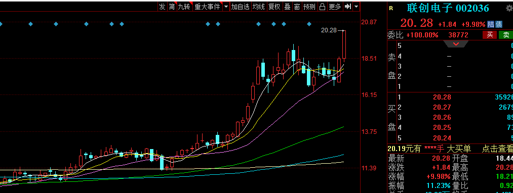Click the yellow R marker icon
The width and height of the screenshot is (513, 193).
(x=390, y=9)
